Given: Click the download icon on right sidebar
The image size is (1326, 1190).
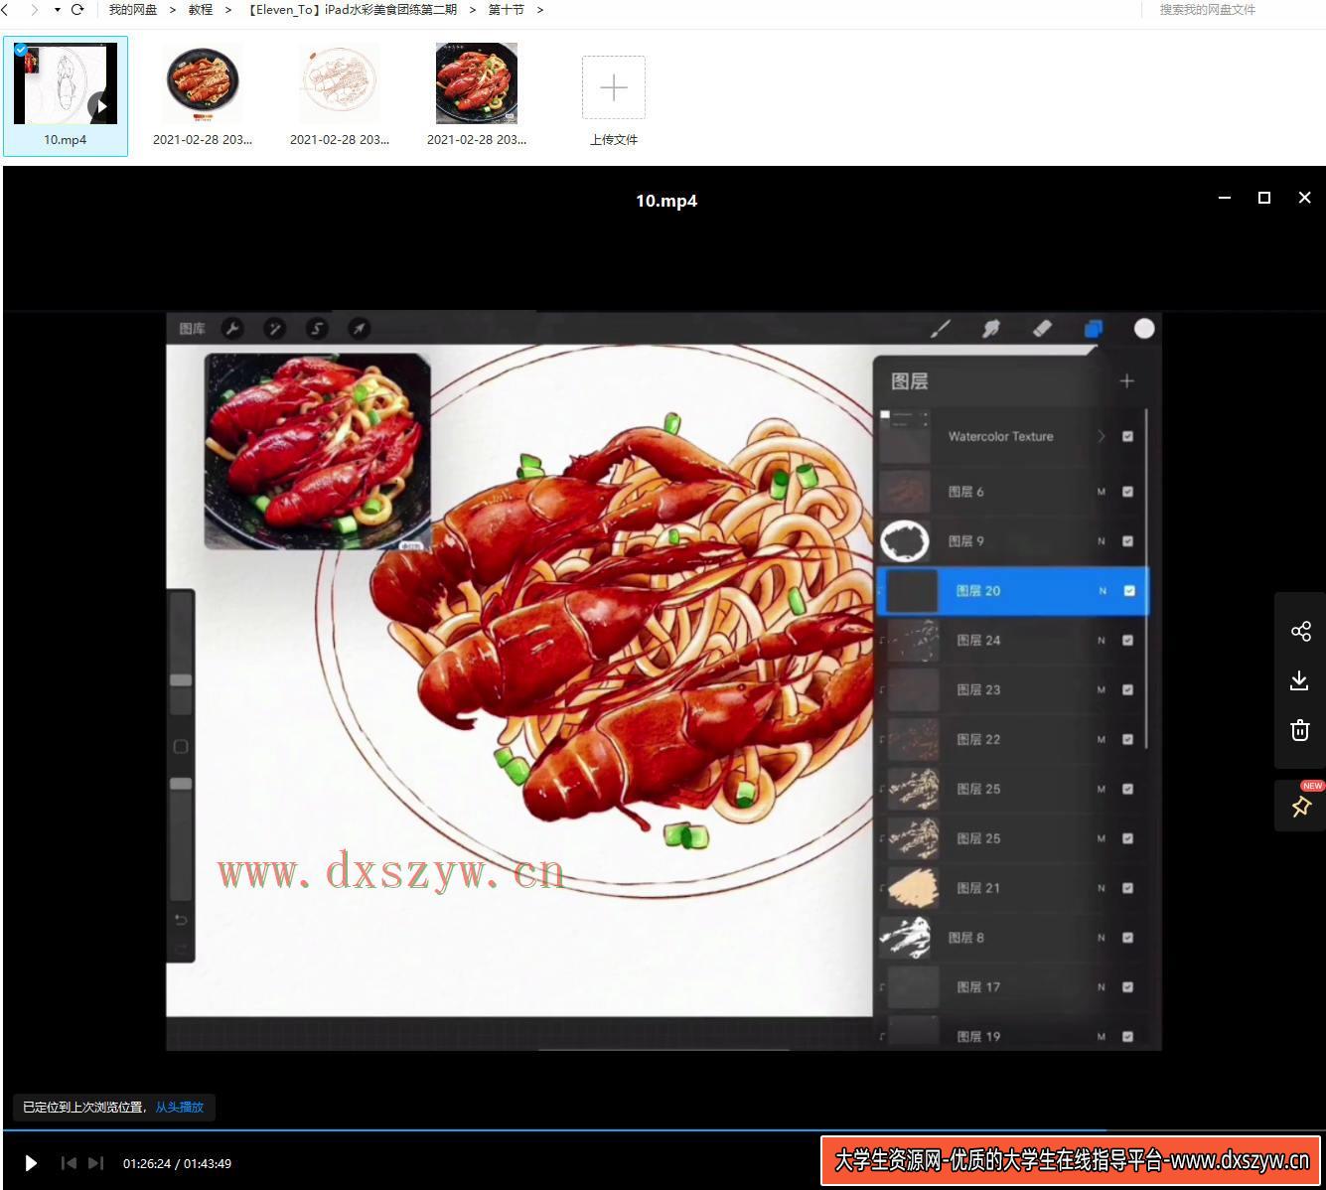Looking at the screenshot, I should pos(1300,680).
